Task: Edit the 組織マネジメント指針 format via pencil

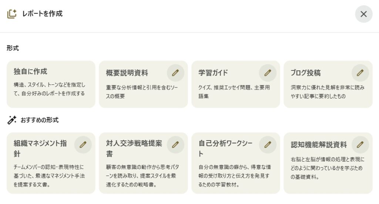Action: coord(83,145)
